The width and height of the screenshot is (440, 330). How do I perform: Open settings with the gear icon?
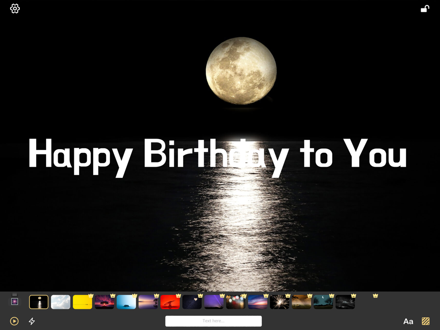[15, 8]
